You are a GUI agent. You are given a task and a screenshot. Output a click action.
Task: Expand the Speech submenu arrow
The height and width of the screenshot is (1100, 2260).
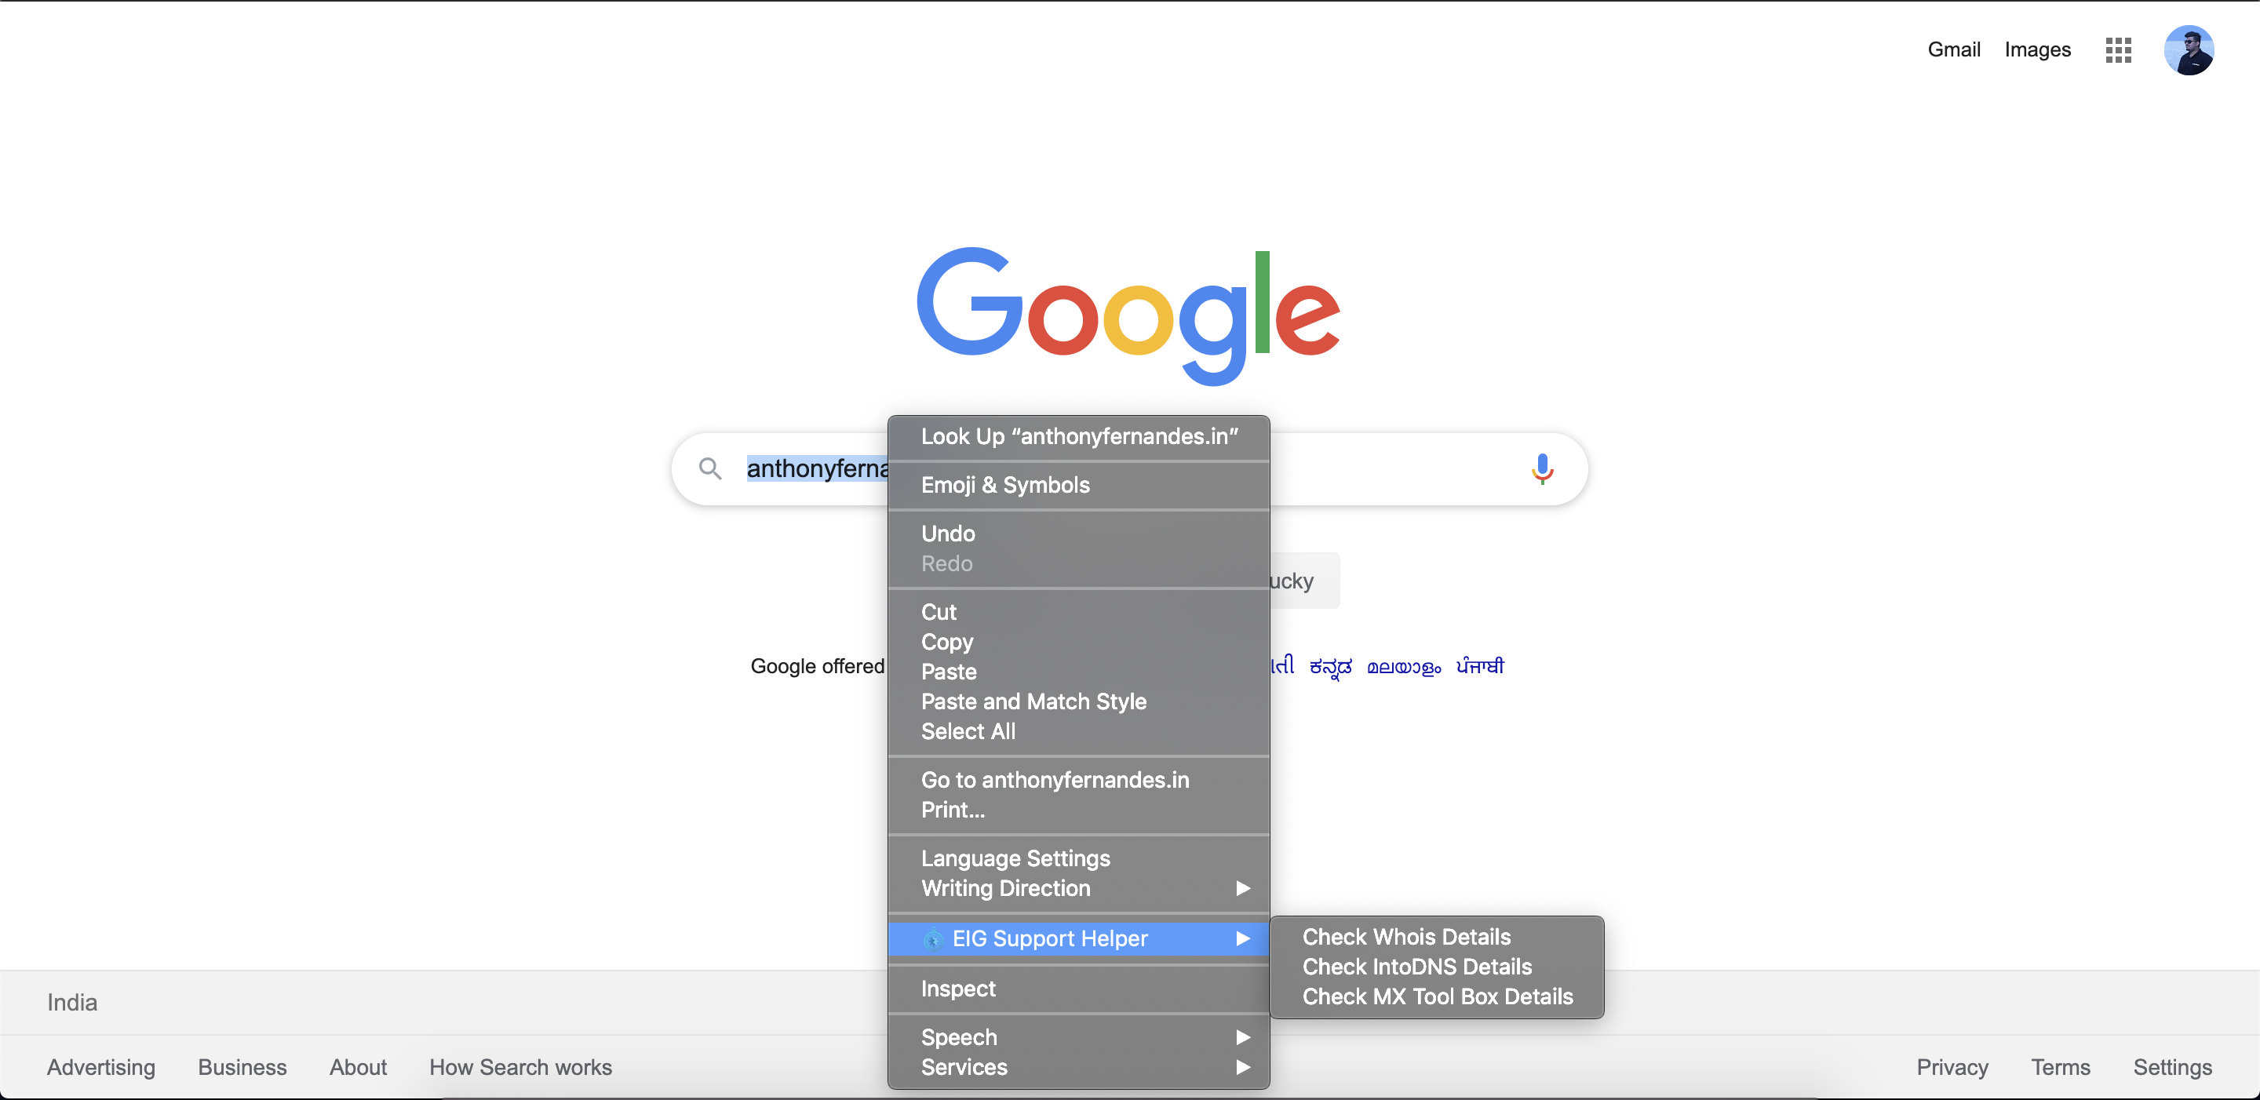(x=1242, y=1037)
